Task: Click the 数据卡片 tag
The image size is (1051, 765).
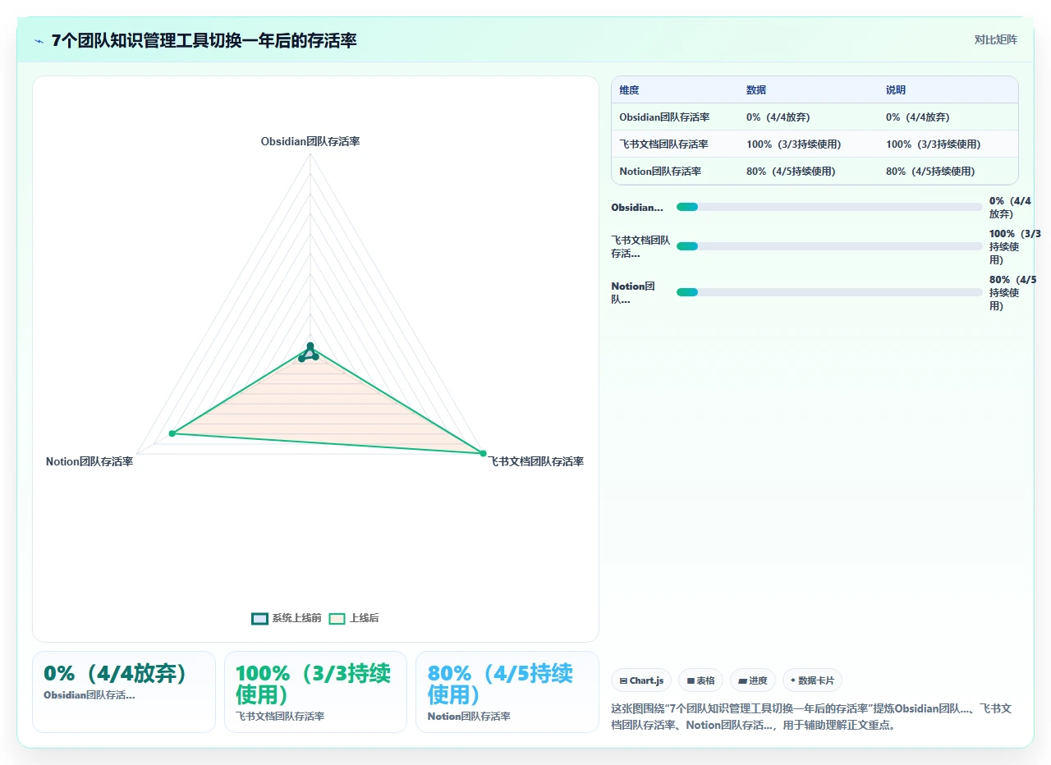Action: click(x=812, y=680)
